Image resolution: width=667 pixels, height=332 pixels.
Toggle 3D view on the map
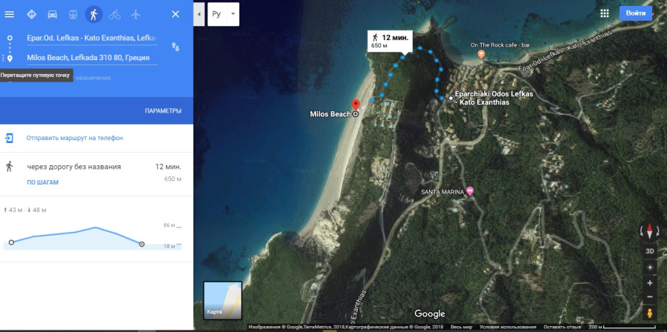[x=650, y=251]
